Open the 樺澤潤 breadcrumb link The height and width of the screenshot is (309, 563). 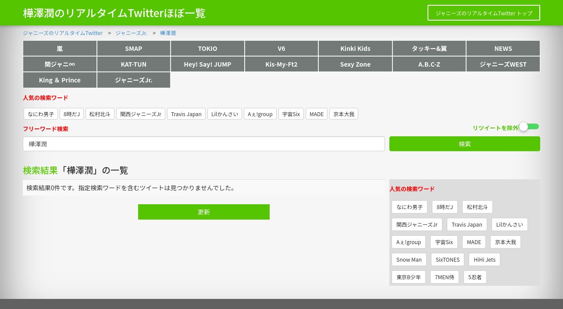pyautogui.click(x=168, y=33)
